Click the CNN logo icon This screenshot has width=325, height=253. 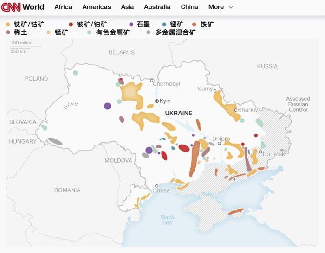(x=11, y=7)
